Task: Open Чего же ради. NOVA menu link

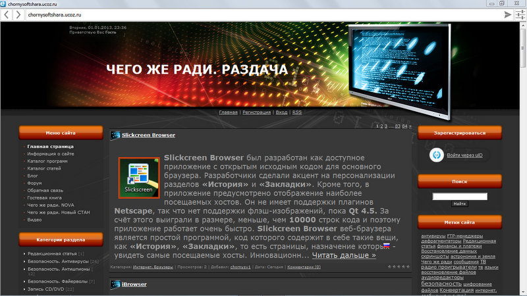Action: [x=51, y=205]
